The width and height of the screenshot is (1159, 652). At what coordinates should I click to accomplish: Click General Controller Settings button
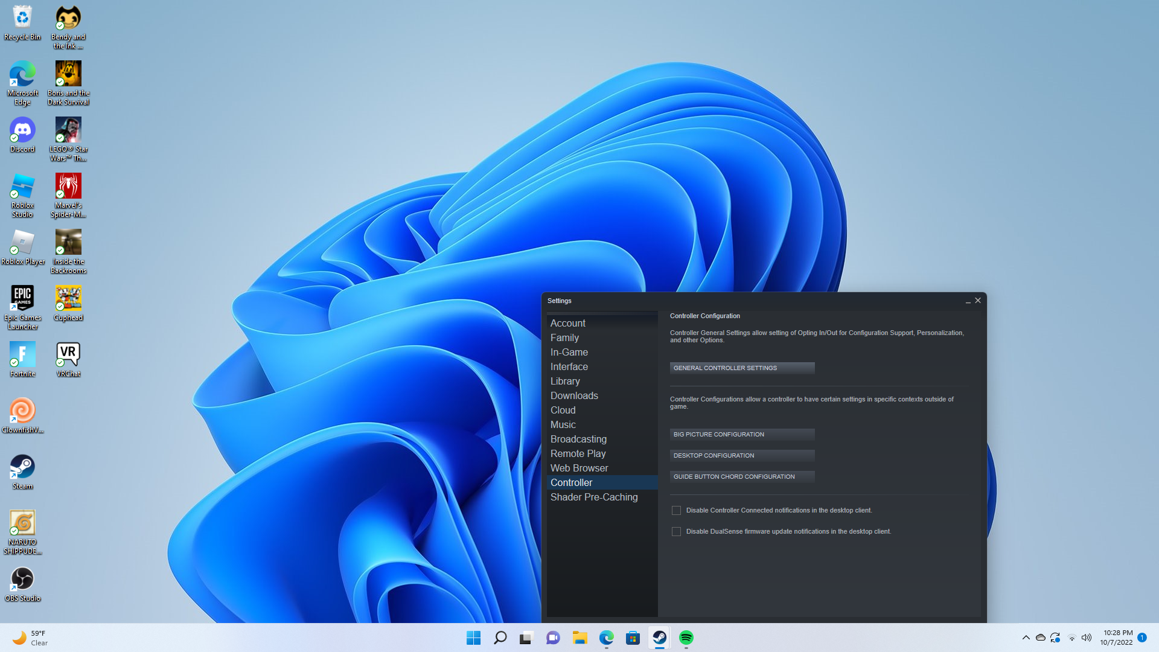coord(742,368)
